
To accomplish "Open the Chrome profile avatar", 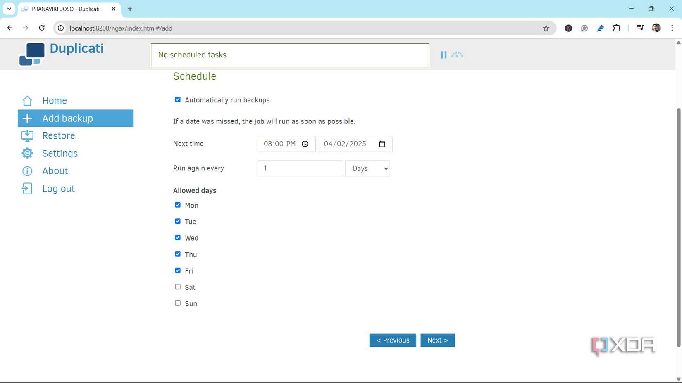I will [x=656, y=28].
